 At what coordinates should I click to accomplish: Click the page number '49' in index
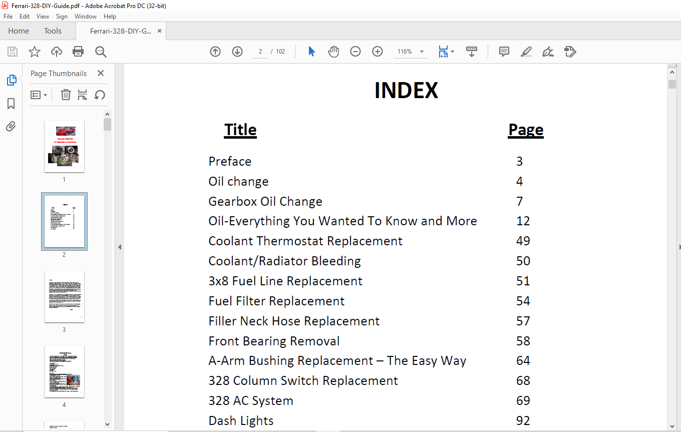pos(523,241)
